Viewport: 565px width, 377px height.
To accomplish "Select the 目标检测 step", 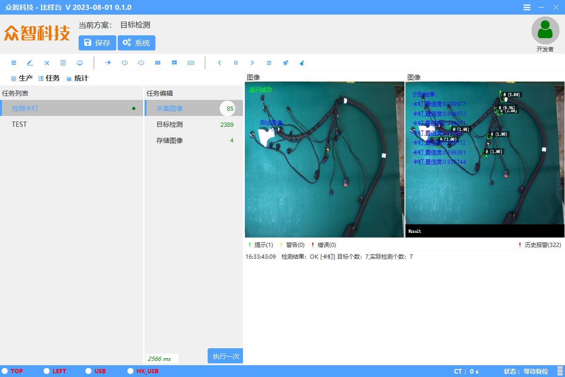I will (194, 124).
